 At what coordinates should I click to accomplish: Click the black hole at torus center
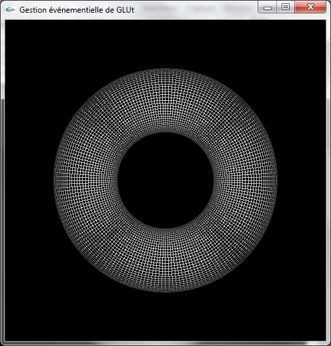165,180
